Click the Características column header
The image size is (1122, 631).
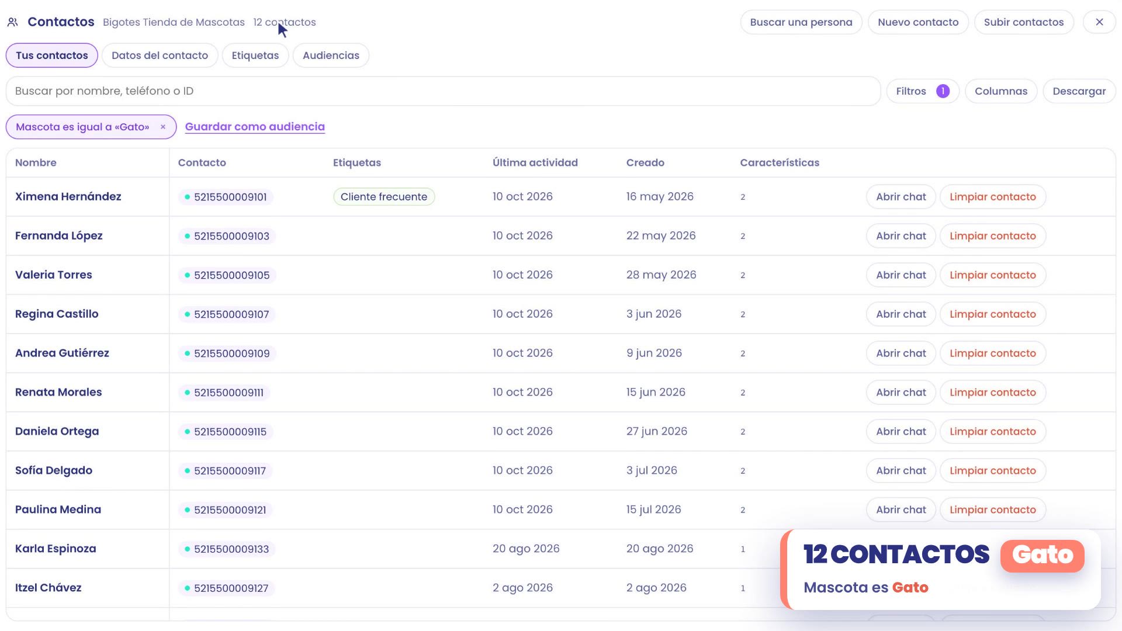(x=780, y=163)
